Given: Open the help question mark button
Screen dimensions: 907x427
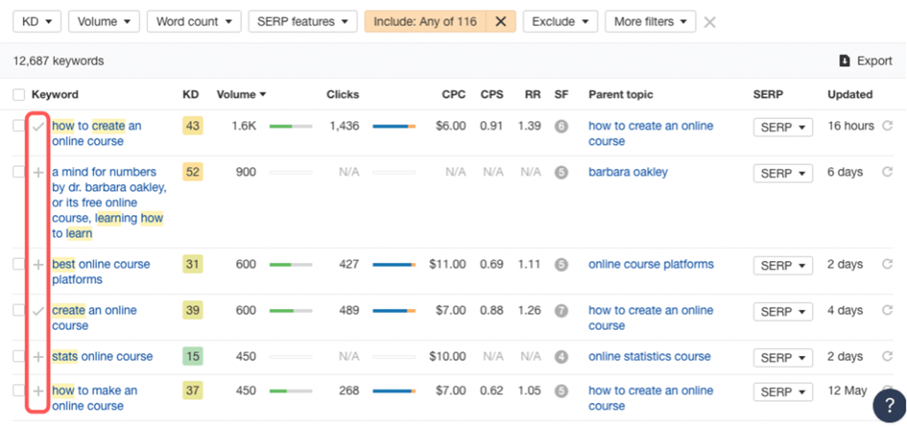Looking at the screenshot, I should click(889, 405).
